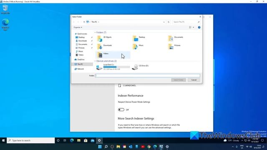This screenshot has height=150, width=267.
Task: Click Cortana circle on the VM taskbar
Action: 58,140
